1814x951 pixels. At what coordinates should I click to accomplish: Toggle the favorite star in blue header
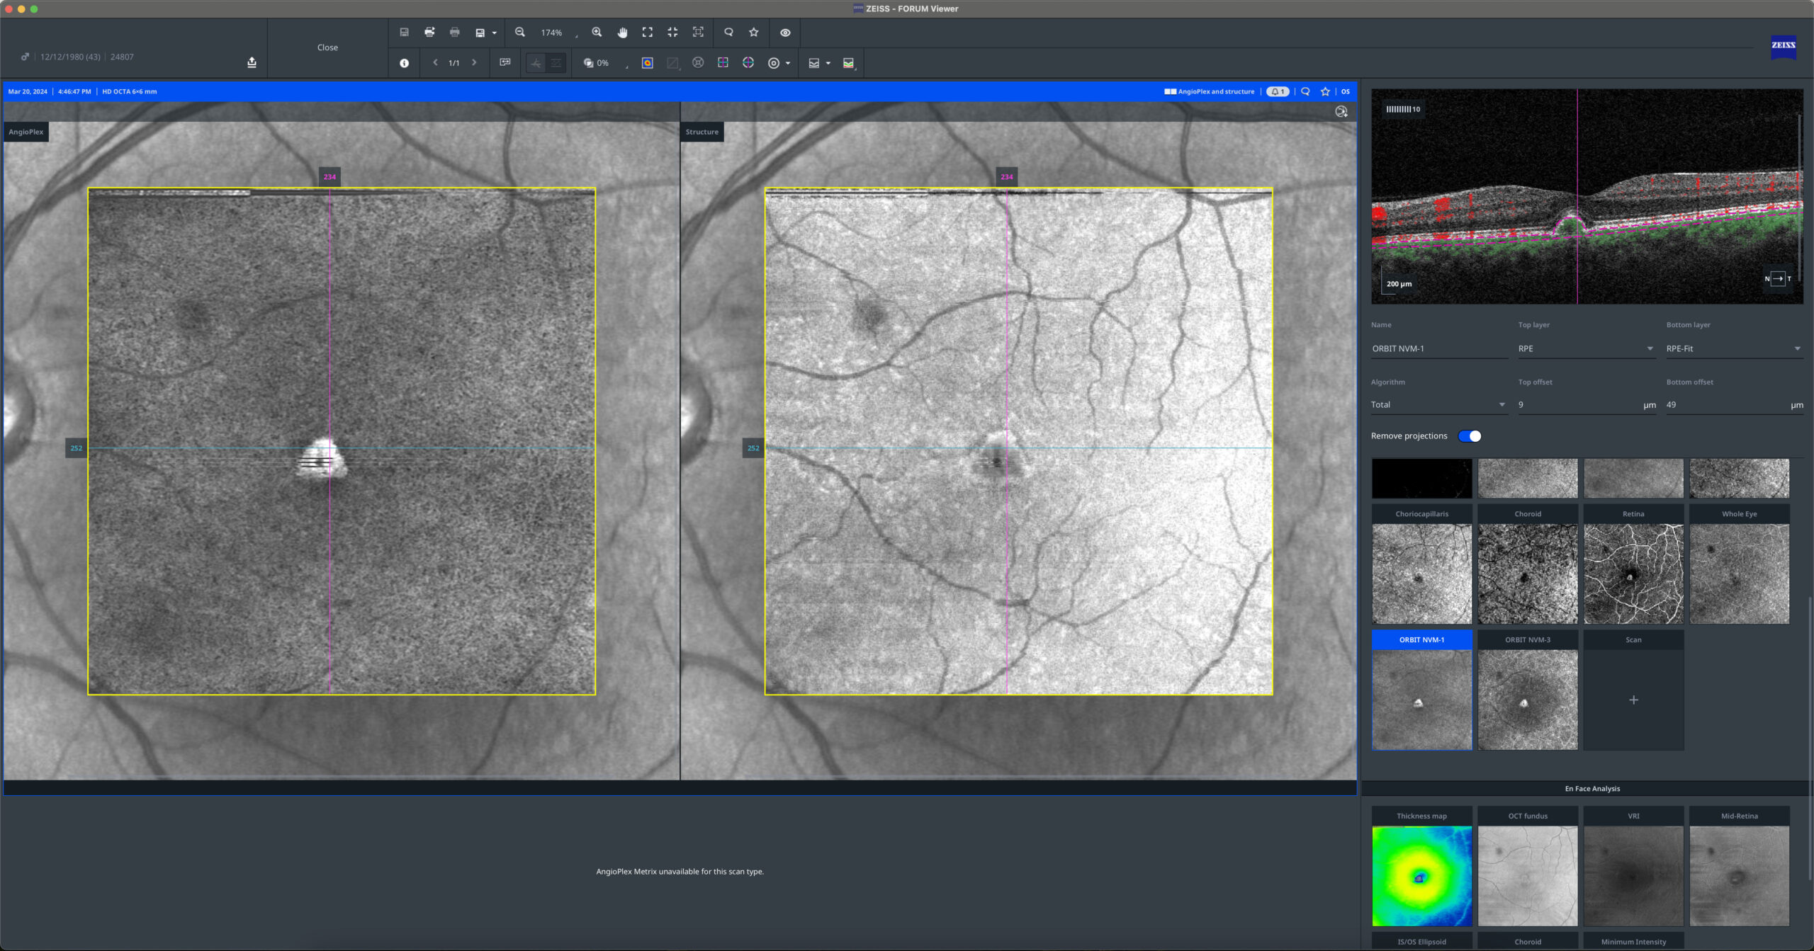click(1325, 91)
